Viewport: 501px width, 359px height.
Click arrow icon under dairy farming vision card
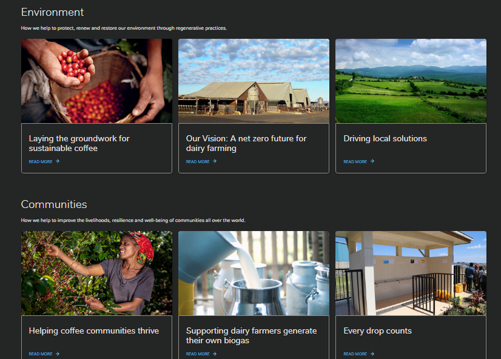tap(215, 161)
